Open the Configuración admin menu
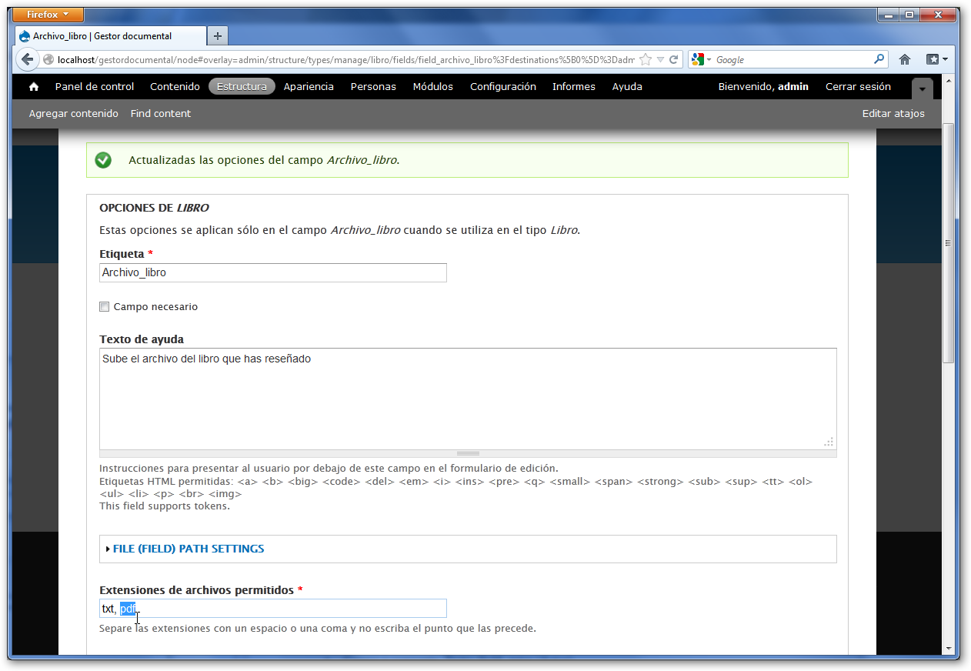Screen dimensions: 971x671 pyautogui.click(x=502, y=87)
